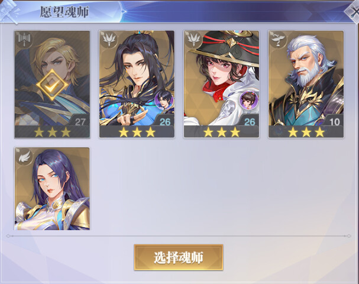Click the 选择魂师 button
The height and width of the screenshot is (284, 359).
click(x=179, y=257)
